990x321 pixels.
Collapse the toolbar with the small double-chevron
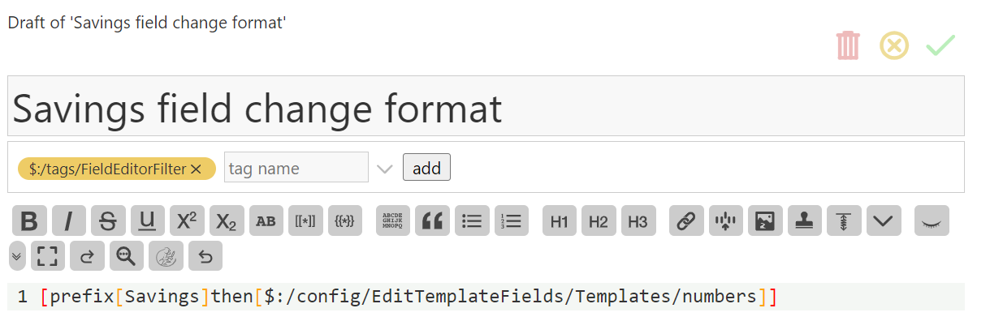[16, 255]
